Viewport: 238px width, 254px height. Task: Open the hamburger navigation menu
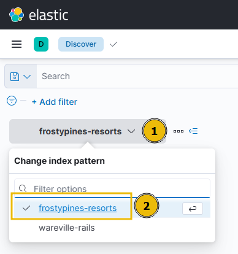click(17, 44)
